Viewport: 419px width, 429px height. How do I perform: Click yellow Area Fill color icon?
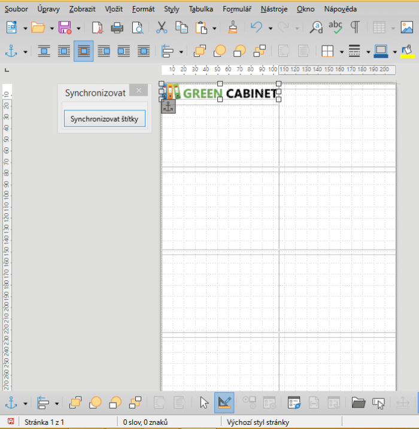[407, 51]
